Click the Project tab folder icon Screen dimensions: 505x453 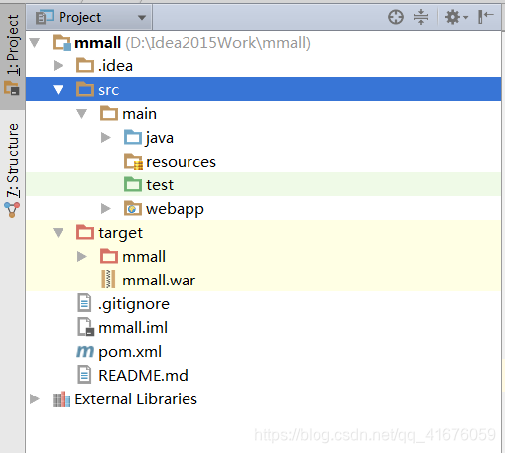click(12, 88)
